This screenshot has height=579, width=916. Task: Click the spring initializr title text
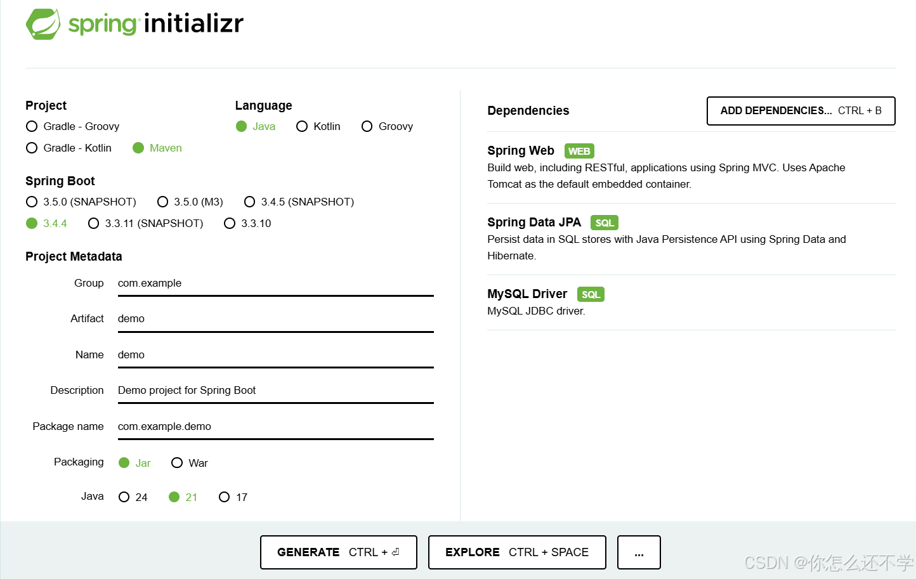[x=156, y=23]
